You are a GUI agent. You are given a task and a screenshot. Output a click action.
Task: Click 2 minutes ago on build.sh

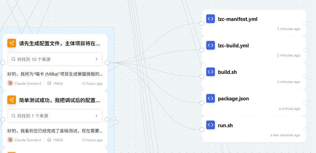[289, 82]
